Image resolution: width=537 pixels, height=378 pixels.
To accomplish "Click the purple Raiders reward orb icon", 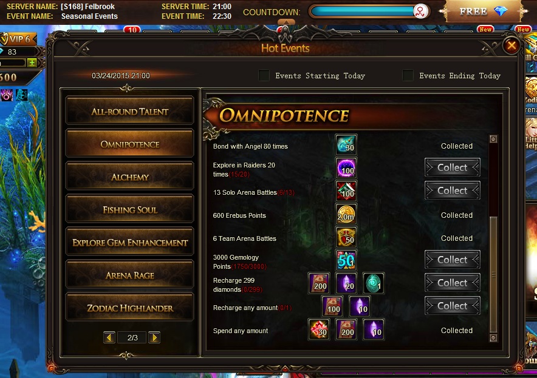I will pos(346,168).
